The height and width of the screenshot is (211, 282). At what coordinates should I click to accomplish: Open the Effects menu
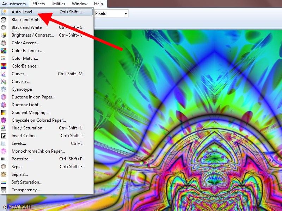point(38,4)
